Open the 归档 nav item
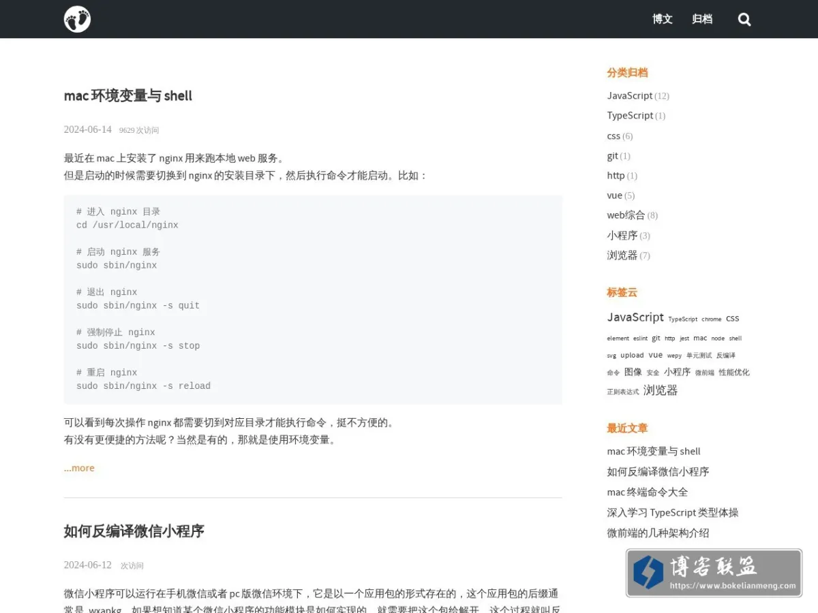The height and width of the screenshot is (613, 818). coord(702,19)
